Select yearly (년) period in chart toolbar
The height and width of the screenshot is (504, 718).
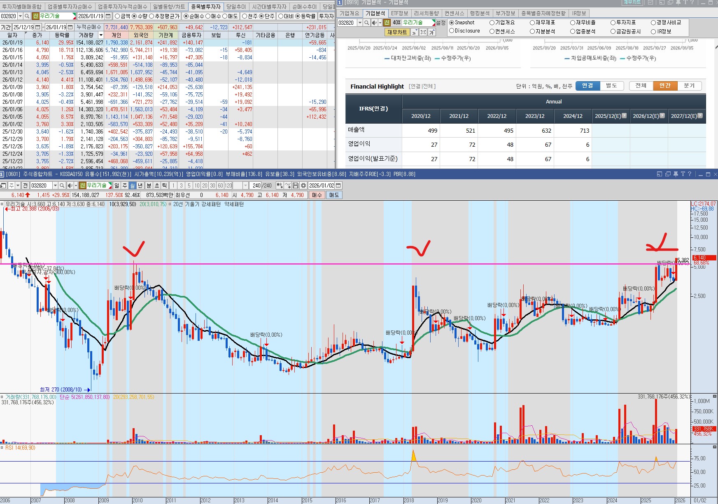[140, 185]
